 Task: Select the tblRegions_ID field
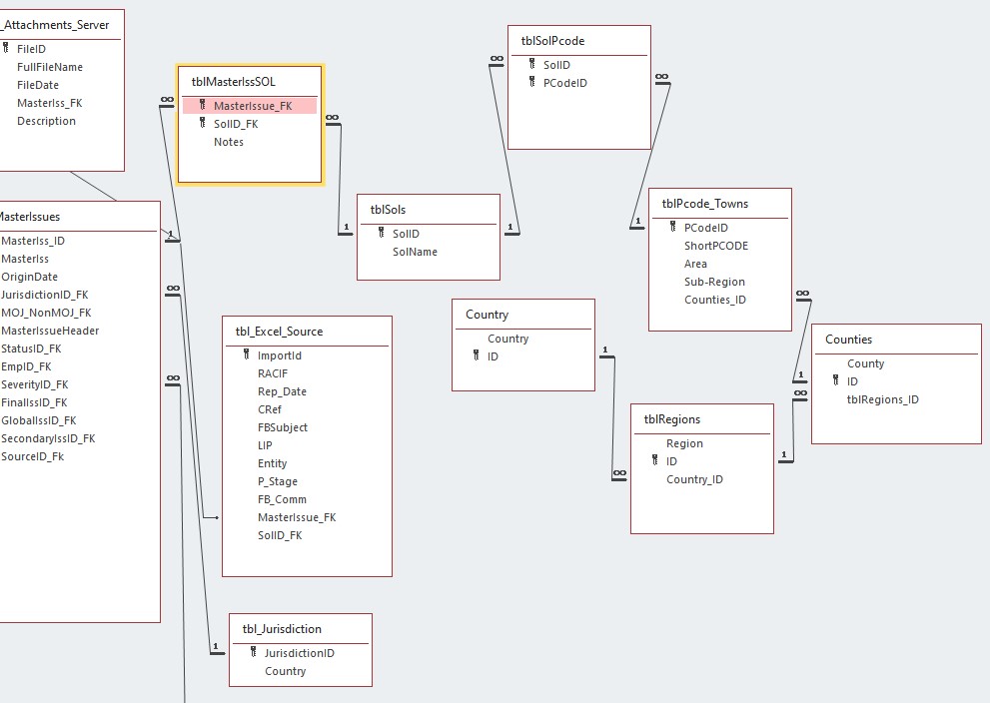[x=883, y=399]
